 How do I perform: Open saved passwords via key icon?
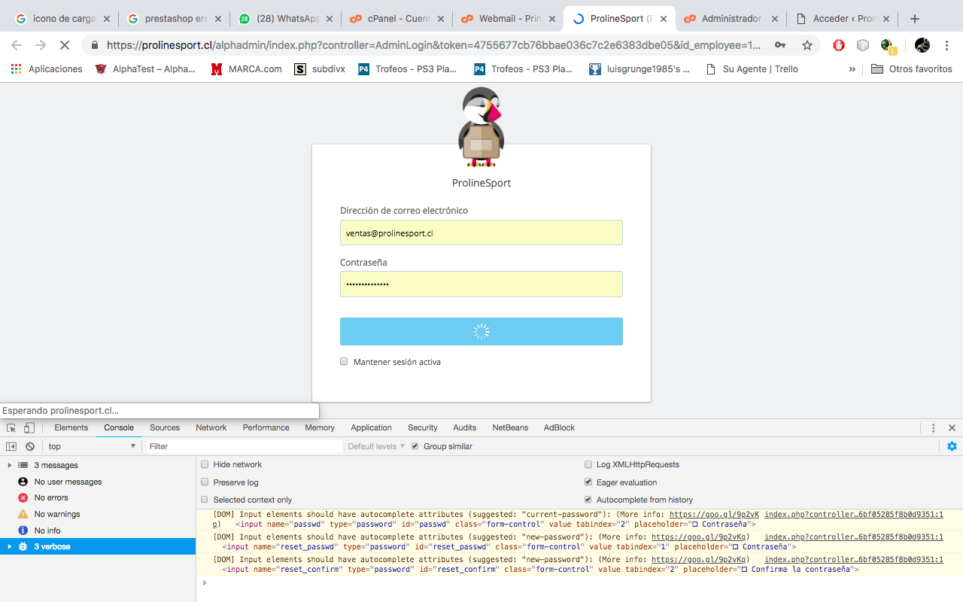781,45
